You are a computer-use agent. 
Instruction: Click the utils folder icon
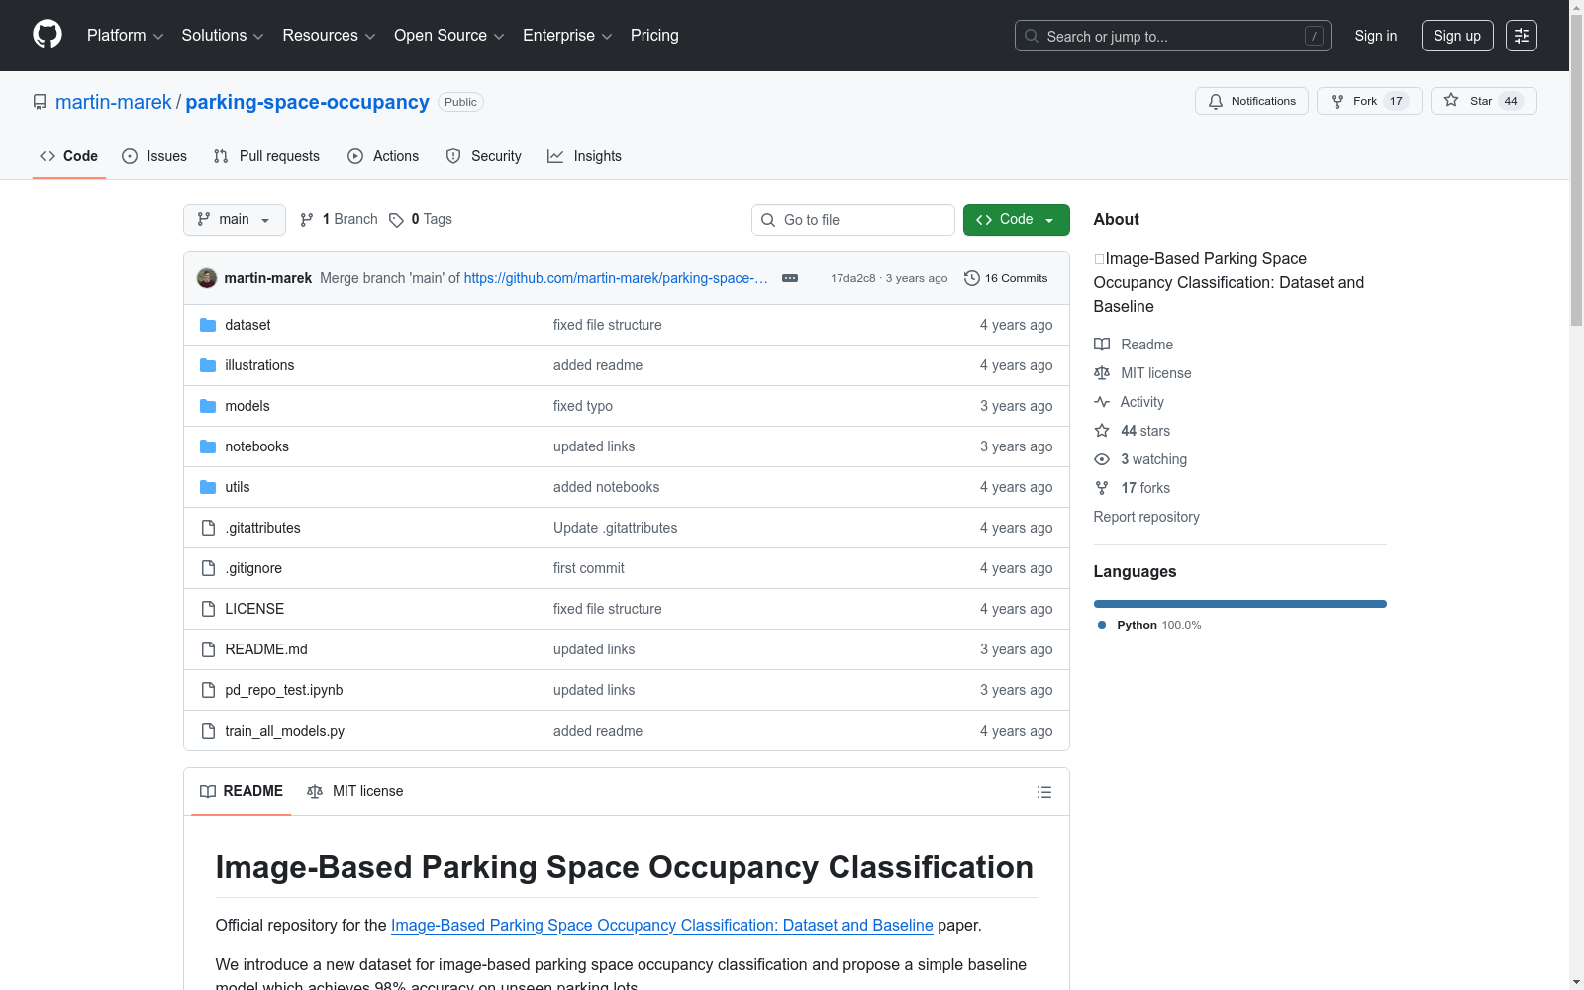208,487
